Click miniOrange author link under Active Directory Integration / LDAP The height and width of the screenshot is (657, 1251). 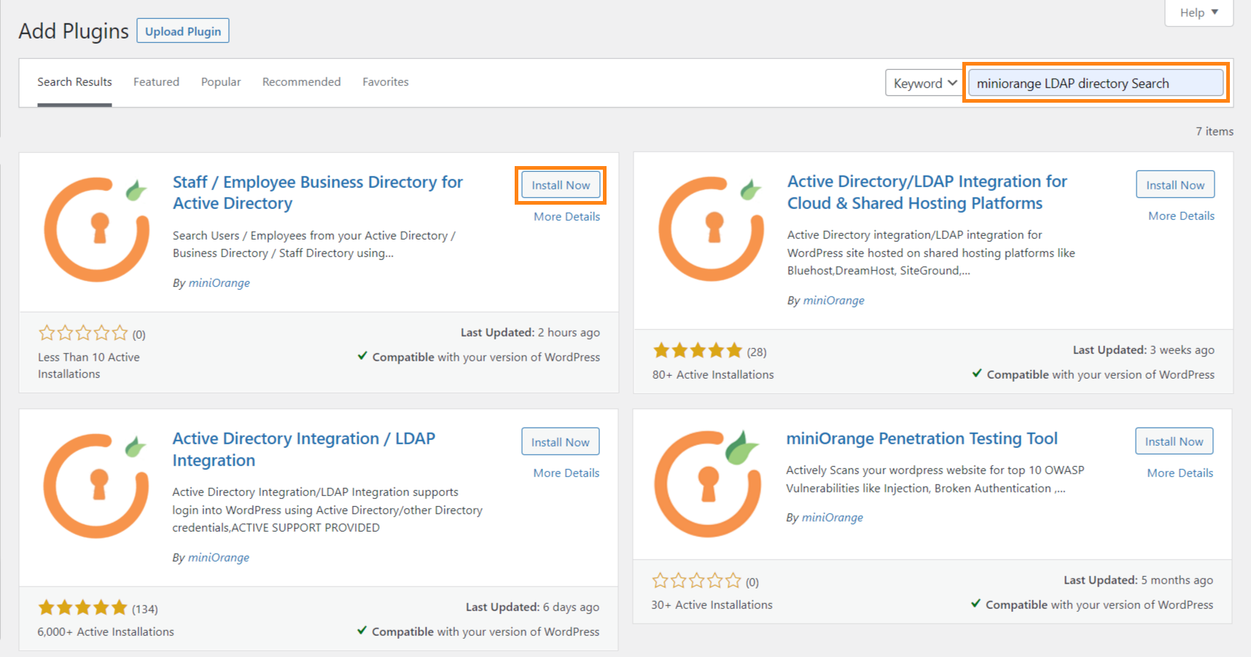218,557
